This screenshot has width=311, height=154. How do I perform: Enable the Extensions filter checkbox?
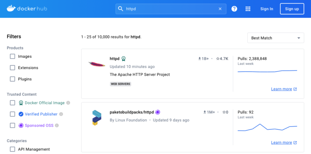click(x=12, y=68)
